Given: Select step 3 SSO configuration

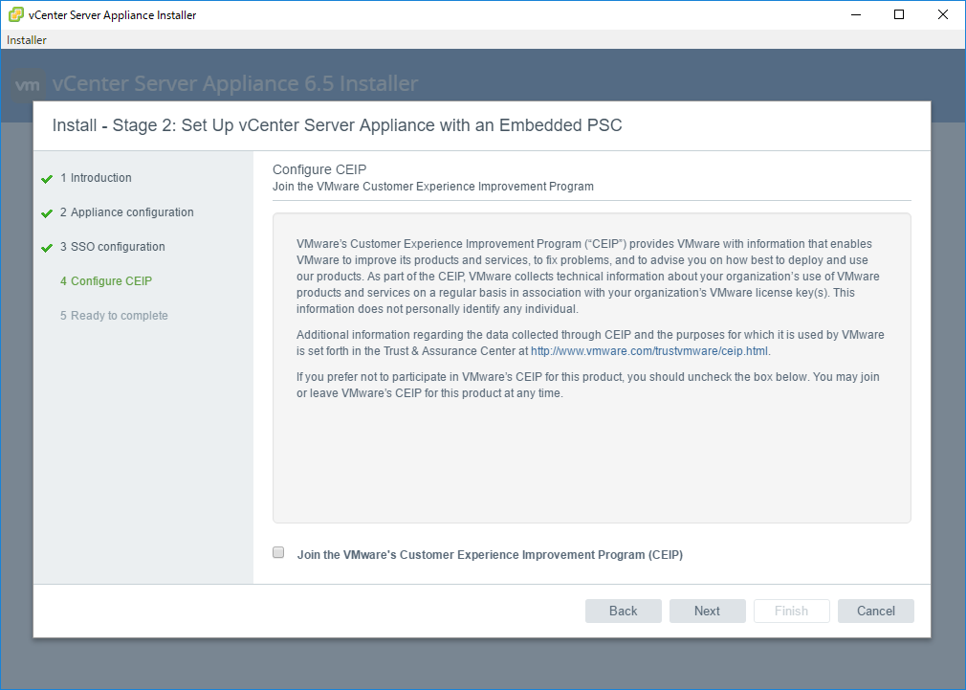Looking at the screenshot, I should [x=113, y=247].
